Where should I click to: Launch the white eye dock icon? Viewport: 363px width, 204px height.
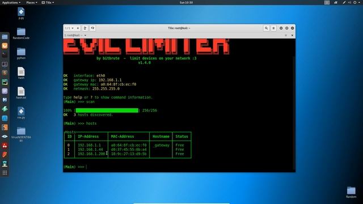pos(5,137)
